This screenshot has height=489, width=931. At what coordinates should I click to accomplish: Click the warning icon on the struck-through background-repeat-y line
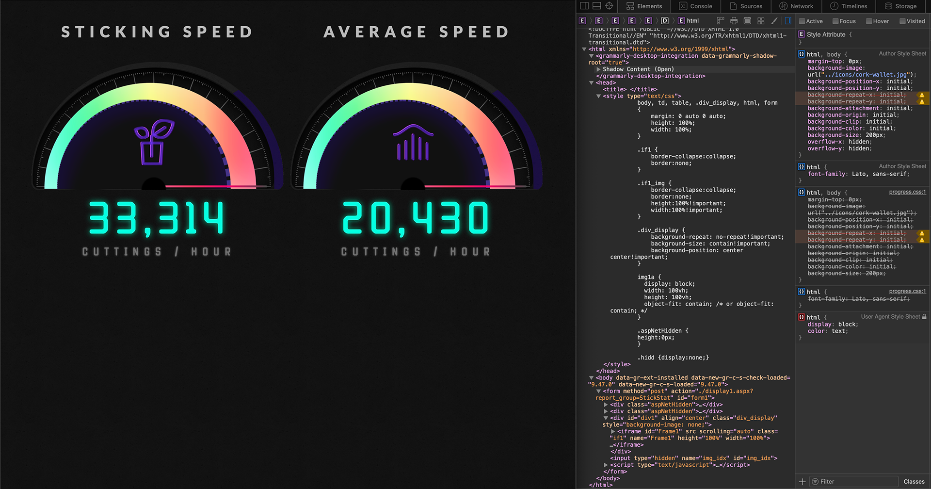(x=922, y=240)
